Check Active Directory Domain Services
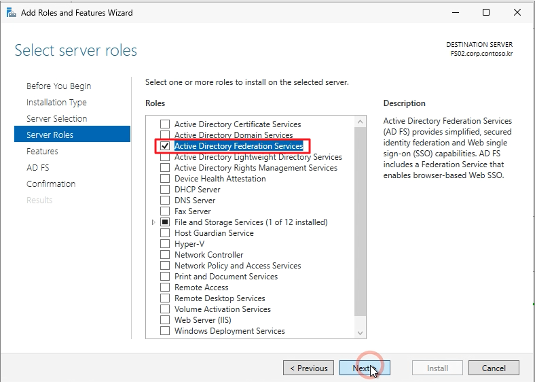 [165, 135]
